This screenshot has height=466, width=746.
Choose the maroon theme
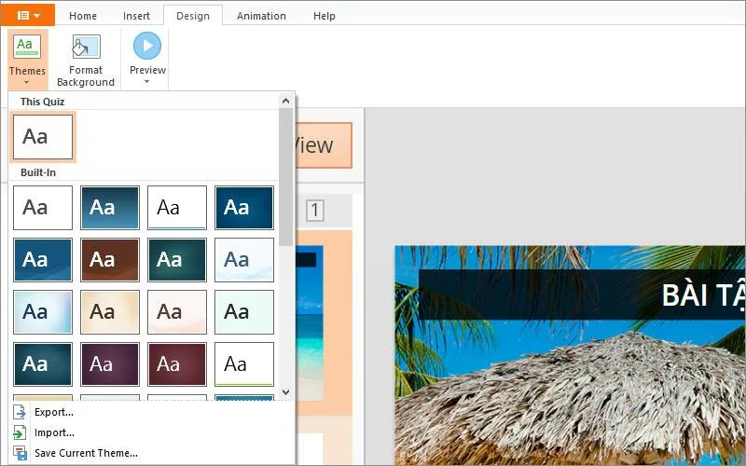click(x=177, y=364)
